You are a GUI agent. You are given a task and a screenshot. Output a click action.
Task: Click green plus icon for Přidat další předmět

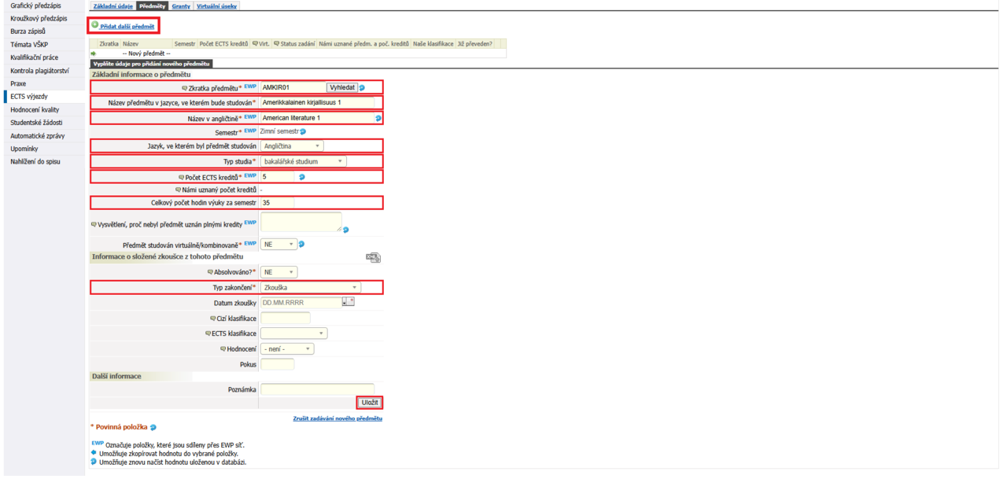94,26
